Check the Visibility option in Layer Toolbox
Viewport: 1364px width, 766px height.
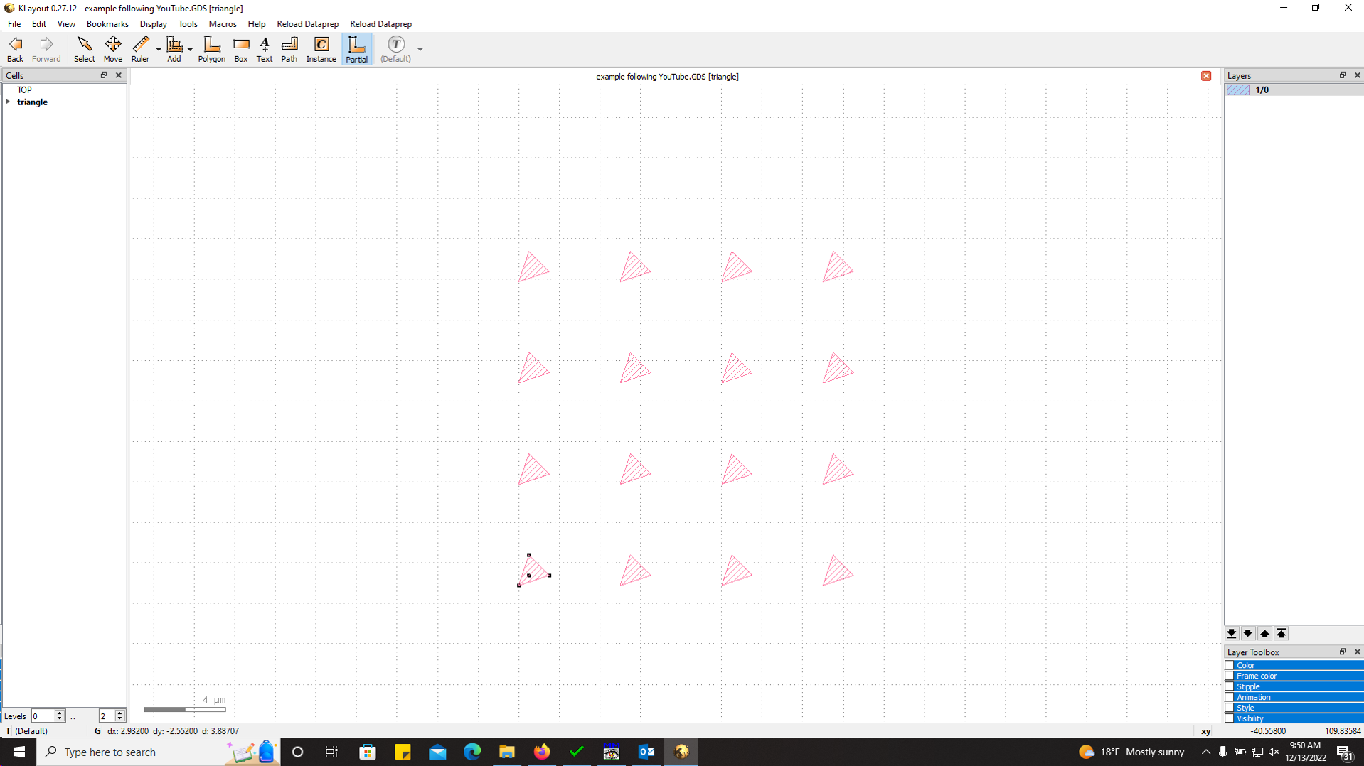pos(1230,718)
